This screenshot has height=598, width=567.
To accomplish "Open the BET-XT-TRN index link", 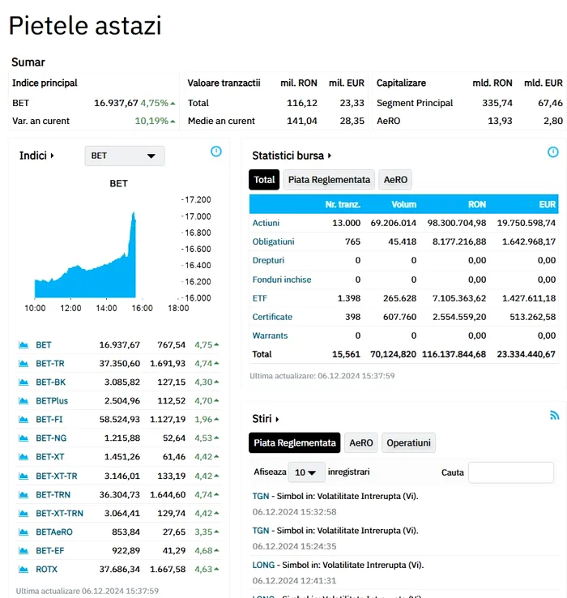I will point(59,514).
